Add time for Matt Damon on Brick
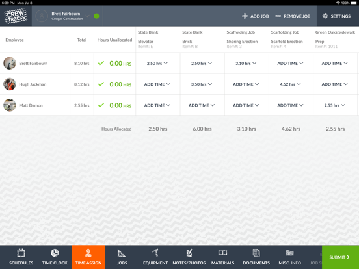 click(202, 105)
